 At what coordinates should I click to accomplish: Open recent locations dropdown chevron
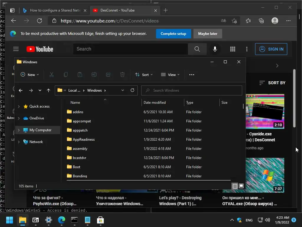[40, 90]
